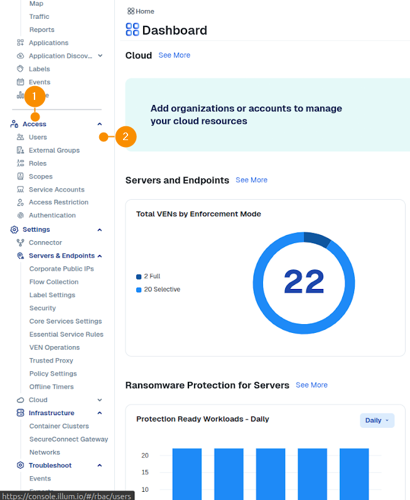
Task: Collapse the Access section chevron
Action: click(99, 124)
